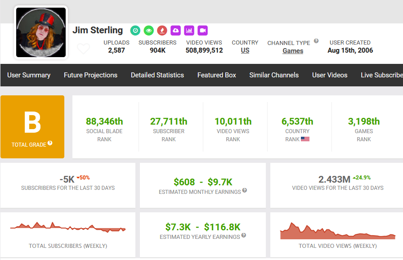
Task: Open the User Summary tab
Action: pyautogui.click(x=29, y=75)
